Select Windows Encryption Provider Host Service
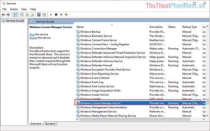The image size is (210, 131). pos(105,70)
